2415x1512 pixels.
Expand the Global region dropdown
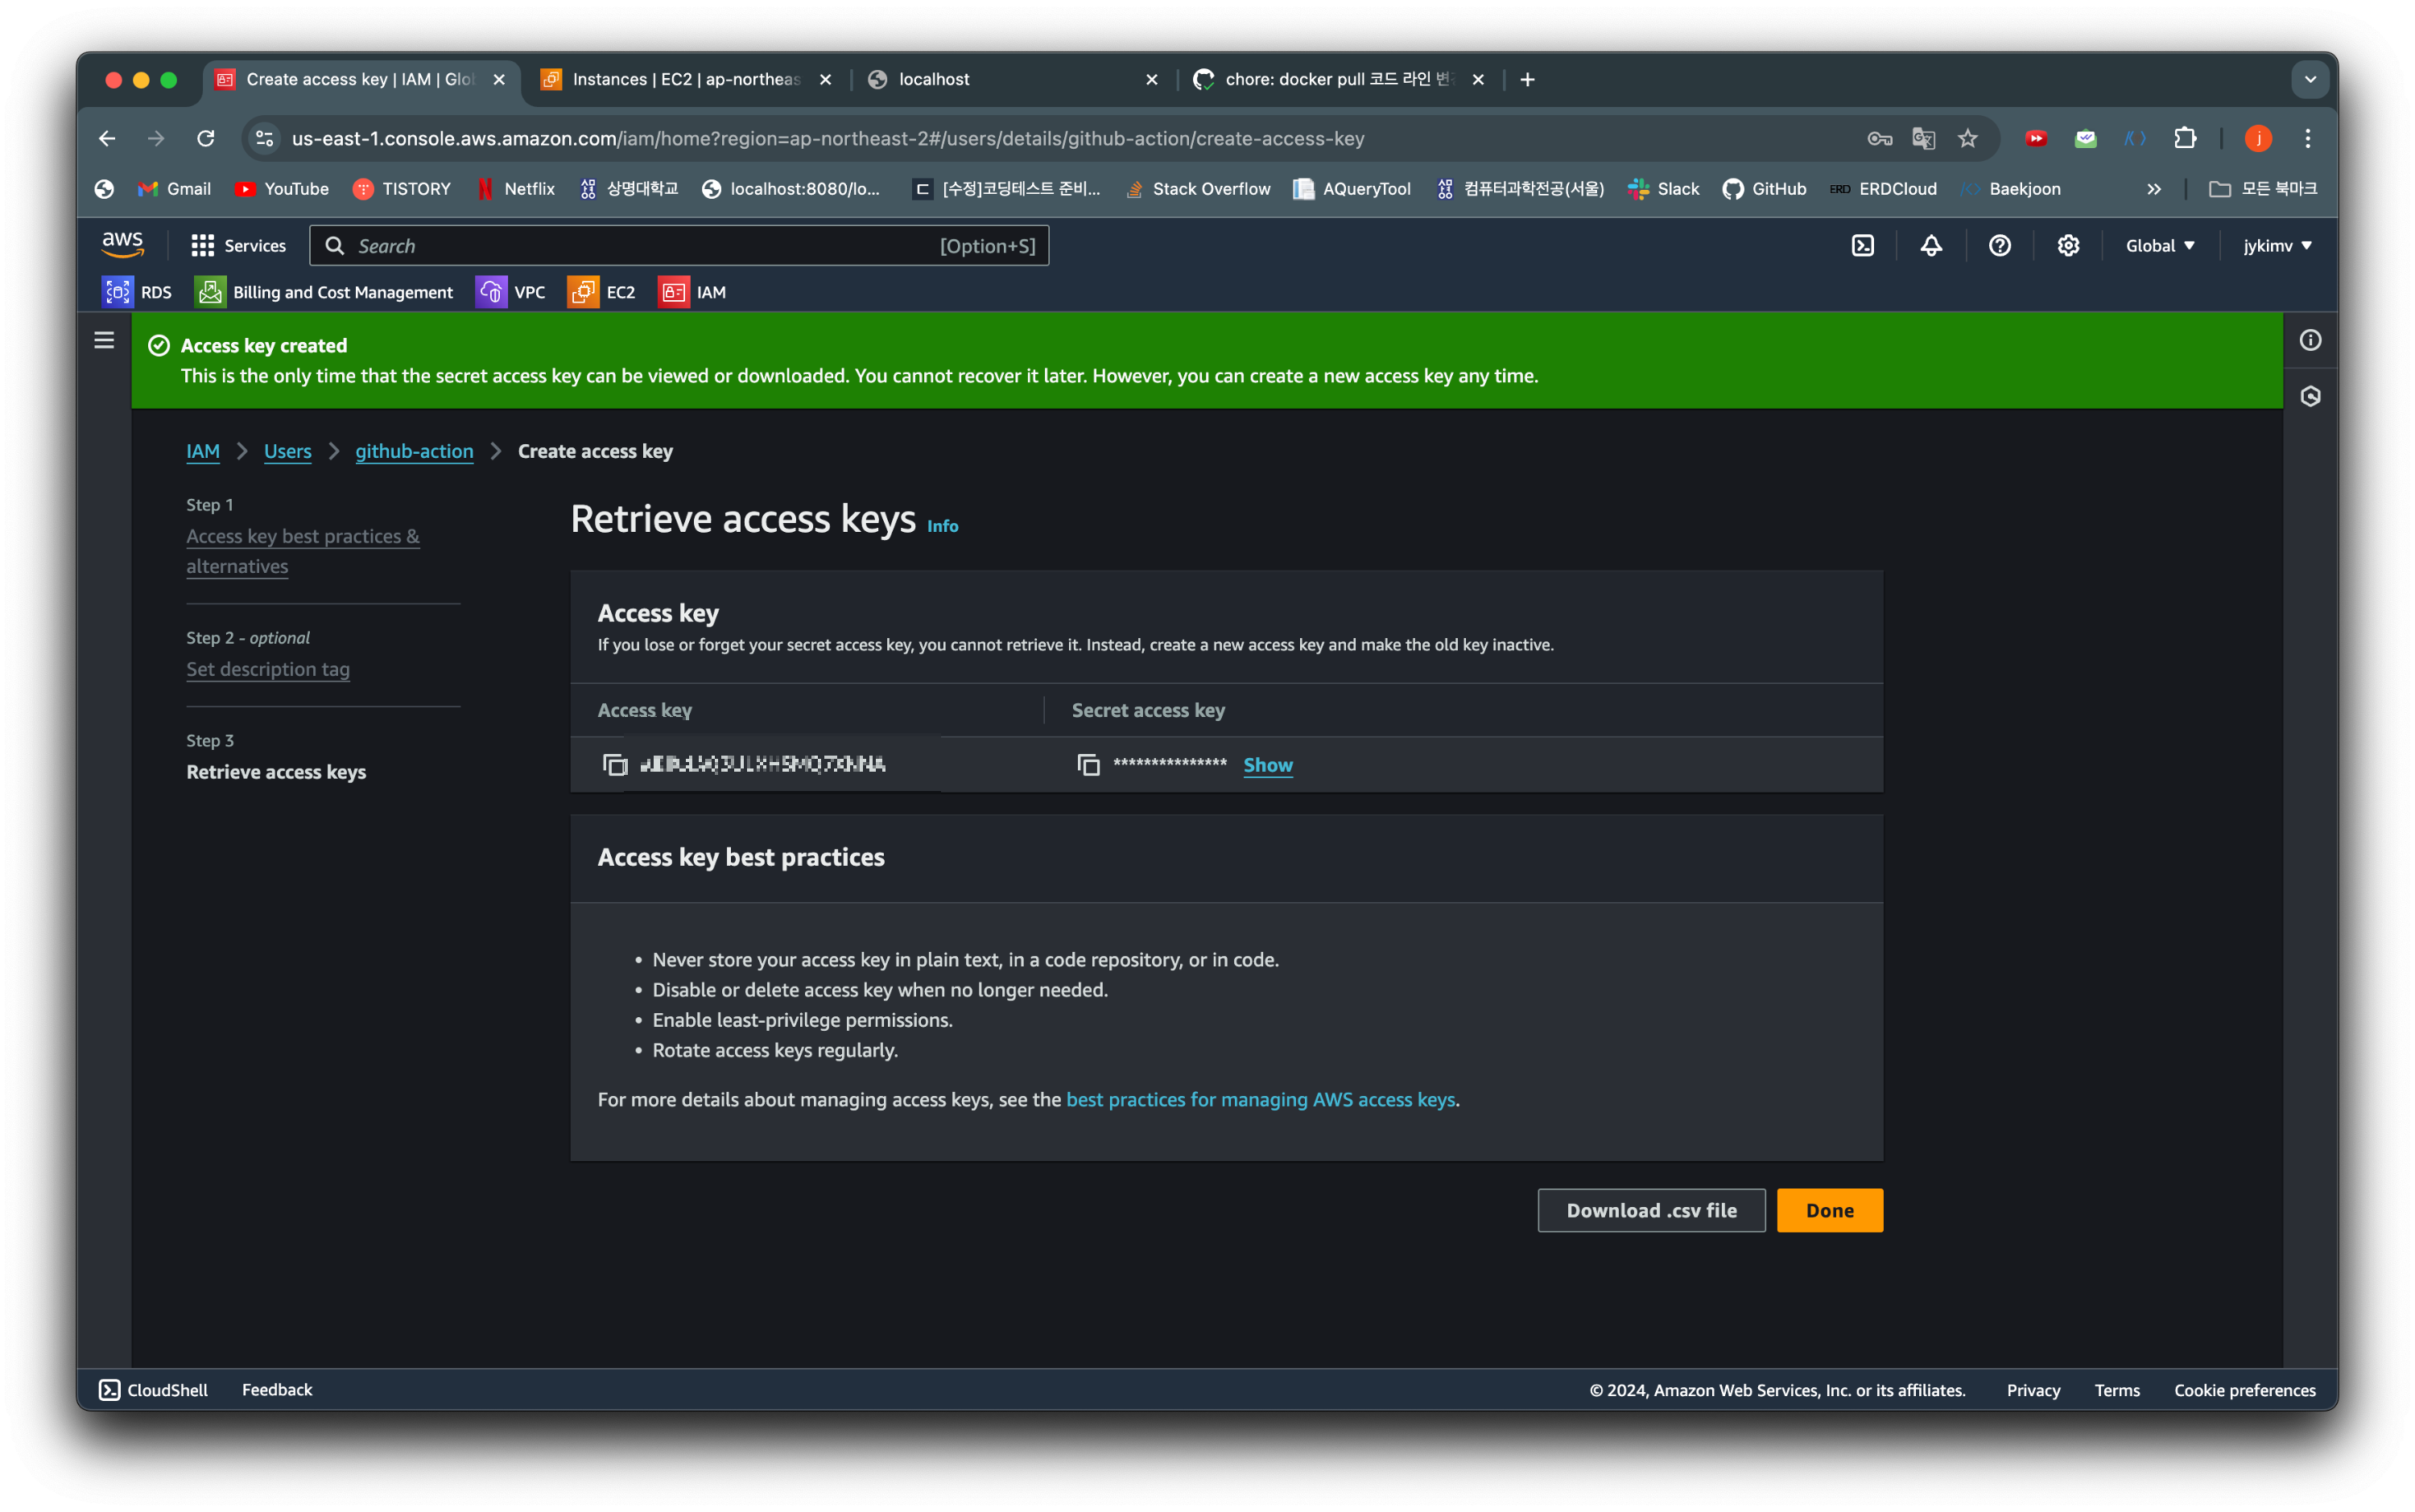pos(2159,246)
